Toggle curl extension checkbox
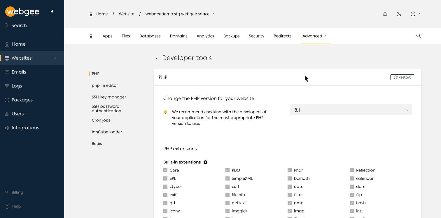Screen dimensions: 441x218 click(x=228, y=187)
